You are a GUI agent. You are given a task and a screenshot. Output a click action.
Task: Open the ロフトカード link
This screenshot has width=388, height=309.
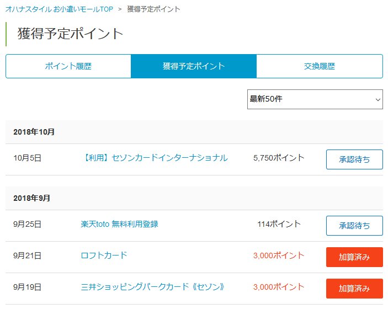(x=104, y=255)
